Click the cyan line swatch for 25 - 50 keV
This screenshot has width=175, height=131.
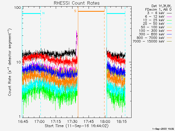169,24
